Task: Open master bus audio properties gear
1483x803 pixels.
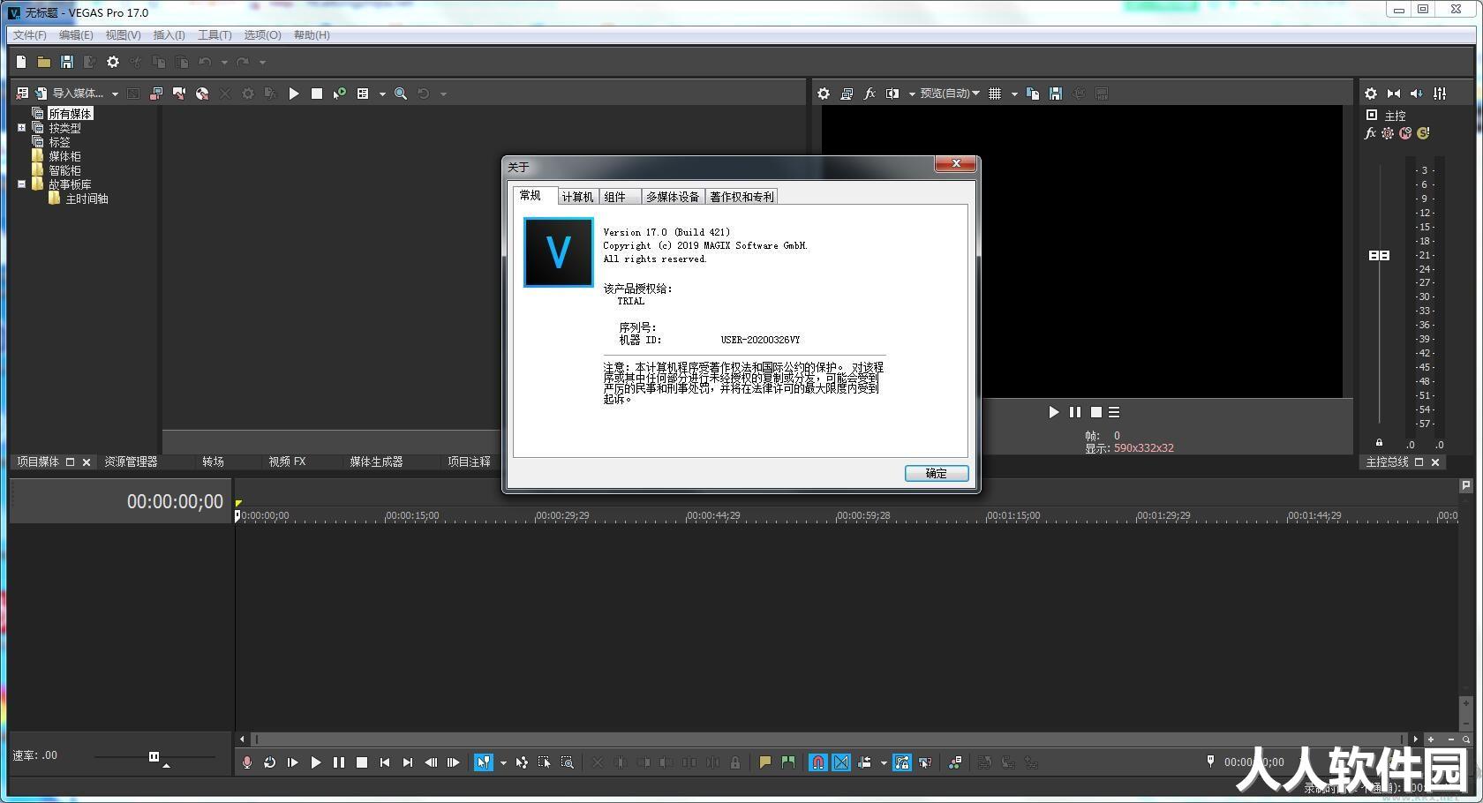Action: [x=1371, y=94]
